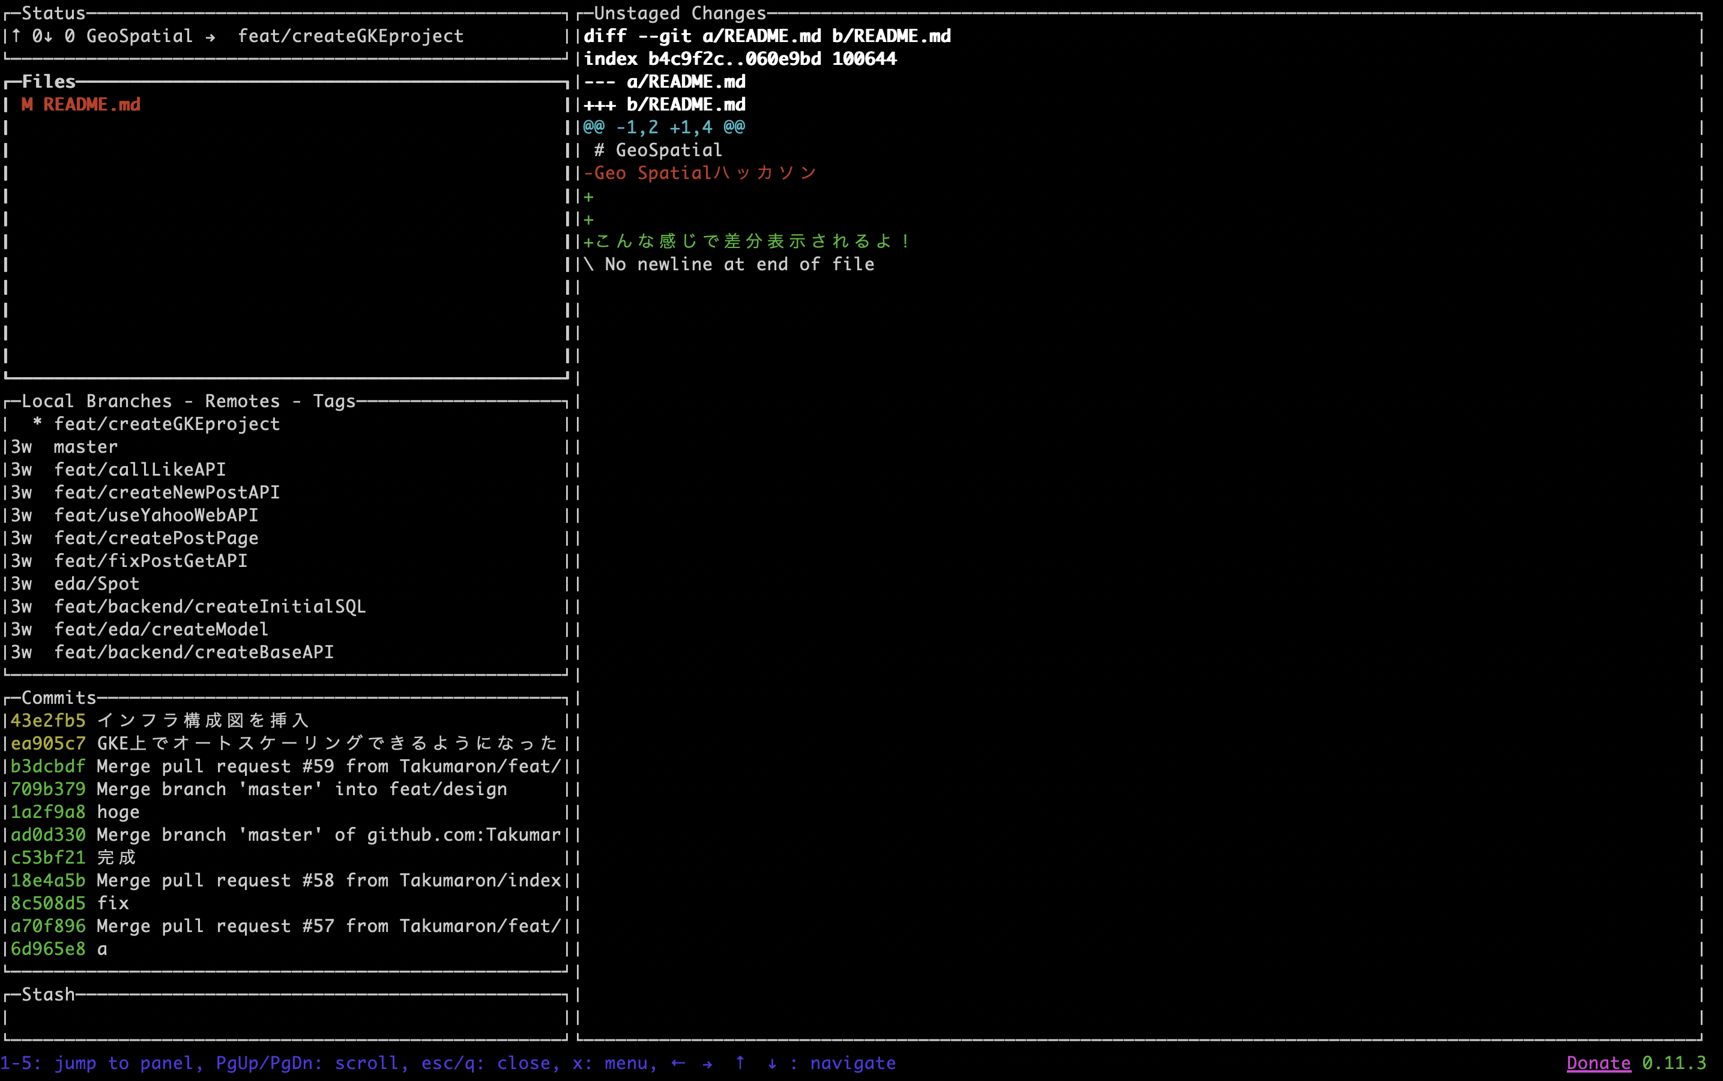This screenshot has width=1723, height=1081.
Task: Select commit b3dcbdf merge pull request #59
Action: [x=286, y=766]
